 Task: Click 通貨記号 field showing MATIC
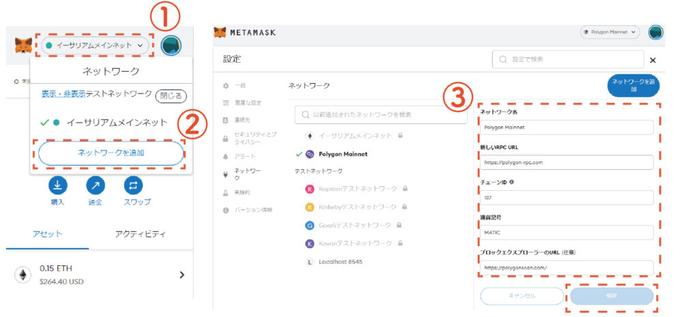567,232
